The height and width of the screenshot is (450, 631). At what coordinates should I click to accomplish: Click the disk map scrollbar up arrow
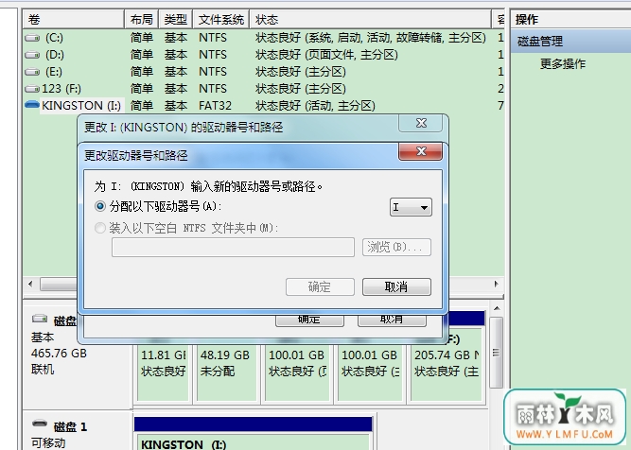click(496, 309)
